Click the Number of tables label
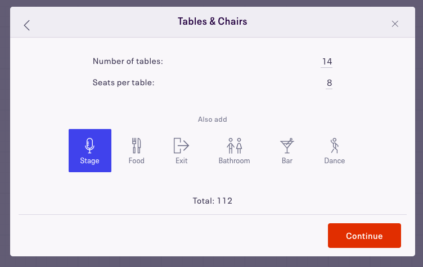The height and width of the screenshot is (267, 423). point(128,61)
